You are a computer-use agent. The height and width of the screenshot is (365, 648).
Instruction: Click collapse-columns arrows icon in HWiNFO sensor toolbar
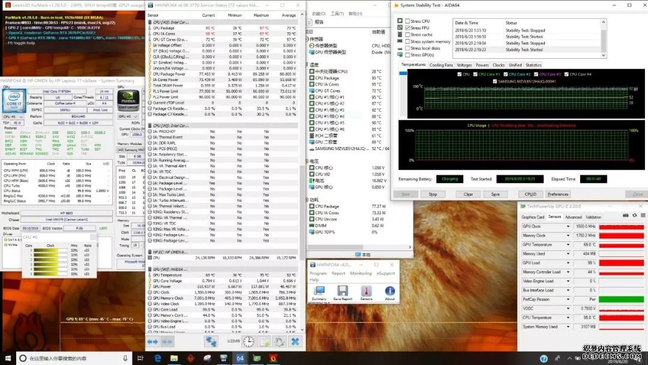click(x=167, y=342)
